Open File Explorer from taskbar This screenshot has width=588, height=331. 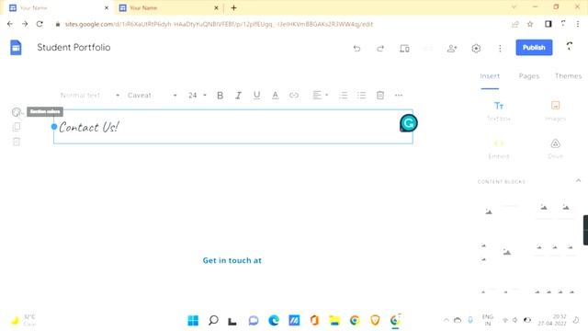[x=334, y=321]
